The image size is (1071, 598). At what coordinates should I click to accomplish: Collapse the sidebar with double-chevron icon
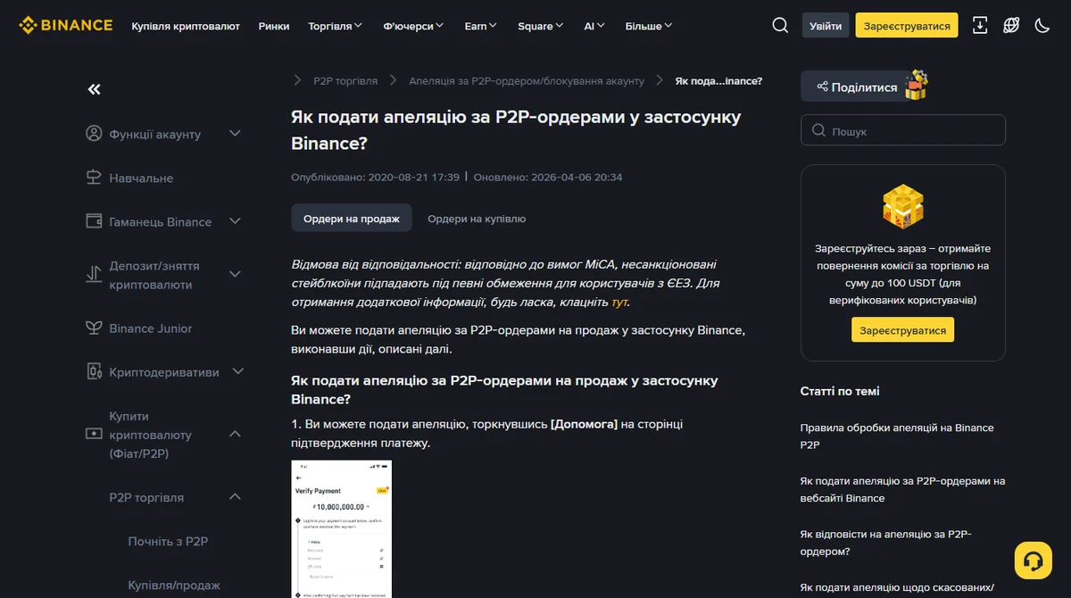[x=95, y=89]
